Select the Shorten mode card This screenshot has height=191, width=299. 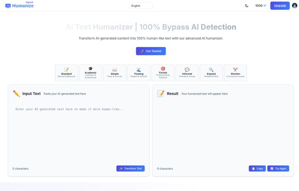[x=236, y=72]
